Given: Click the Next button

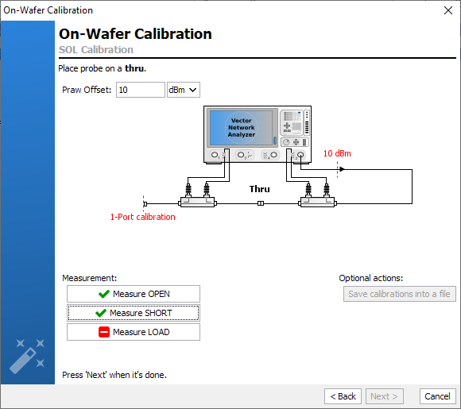Looking at the screenshot, I should pyautogui.click(x=385, y=396).
